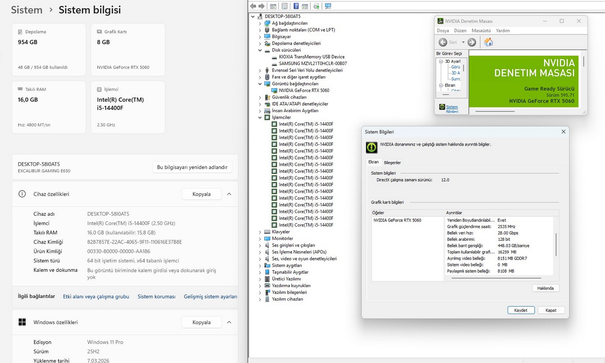Click the NVIDIA Geri back arrow button

(x=443, y=42)
